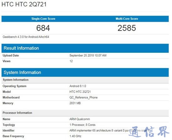Click the gray System Information subheader row

pyautogui.click(x=85, y=80)
